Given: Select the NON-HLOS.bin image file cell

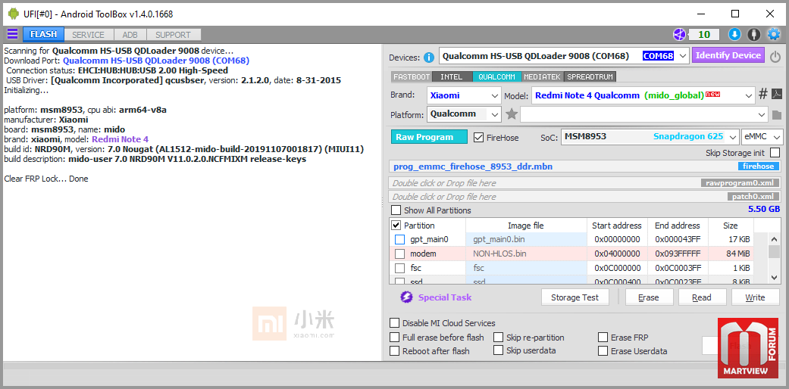Looking at the screenshot, I should click(x=526, y=254).
